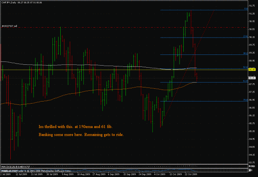Click the 15 Sep 2009 date label

(x=130, y=174)
